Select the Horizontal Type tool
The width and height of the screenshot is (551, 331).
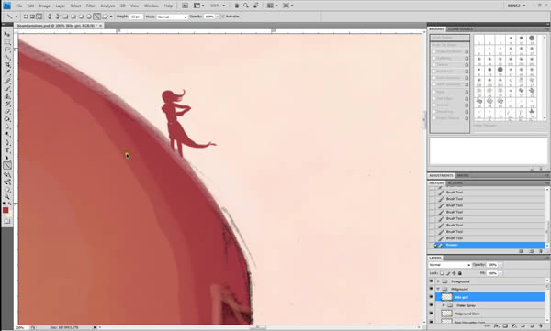(x=7, y=150)
